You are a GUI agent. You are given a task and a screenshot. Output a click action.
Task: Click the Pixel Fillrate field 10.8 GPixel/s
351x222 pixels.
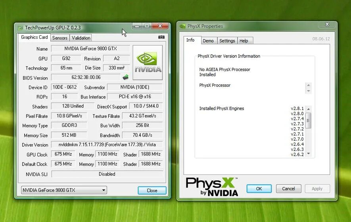[69, 116]
